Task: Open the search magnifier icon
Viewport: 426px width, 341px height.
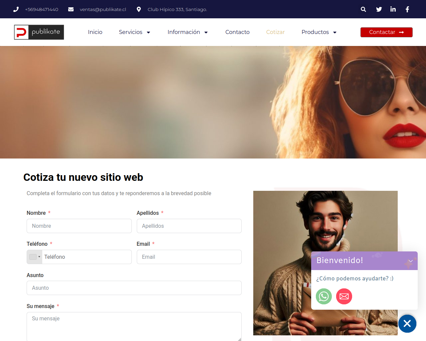Action: pos(363,9)
